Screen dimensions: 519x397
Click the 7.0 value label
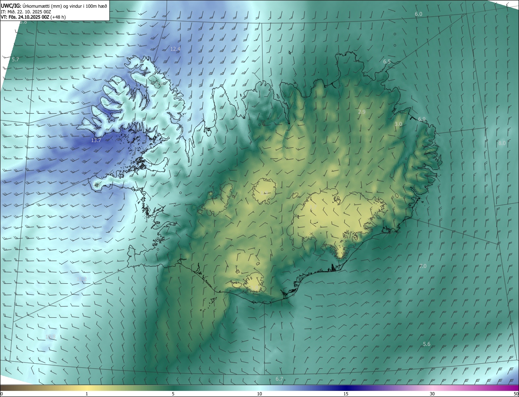423,266
